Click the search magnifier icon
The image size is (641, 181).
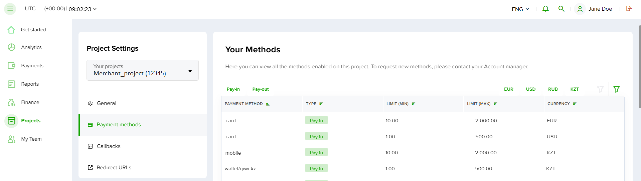(562, 9)
